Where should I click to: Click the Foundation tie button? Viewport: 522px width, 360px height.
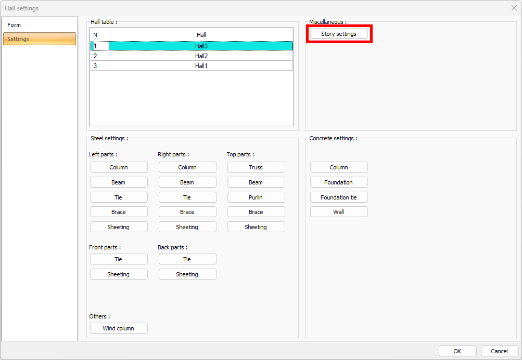point(339,197)
